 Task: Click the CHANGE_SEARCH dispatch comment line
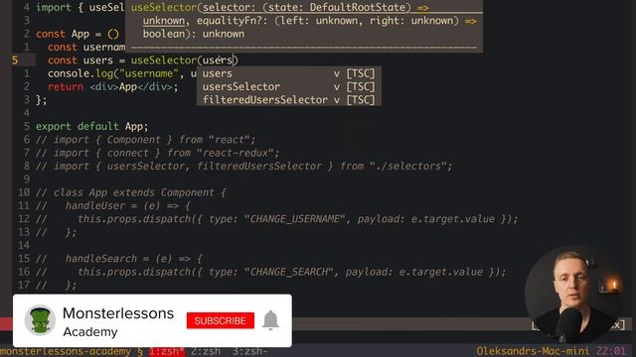tap(271, 272)
